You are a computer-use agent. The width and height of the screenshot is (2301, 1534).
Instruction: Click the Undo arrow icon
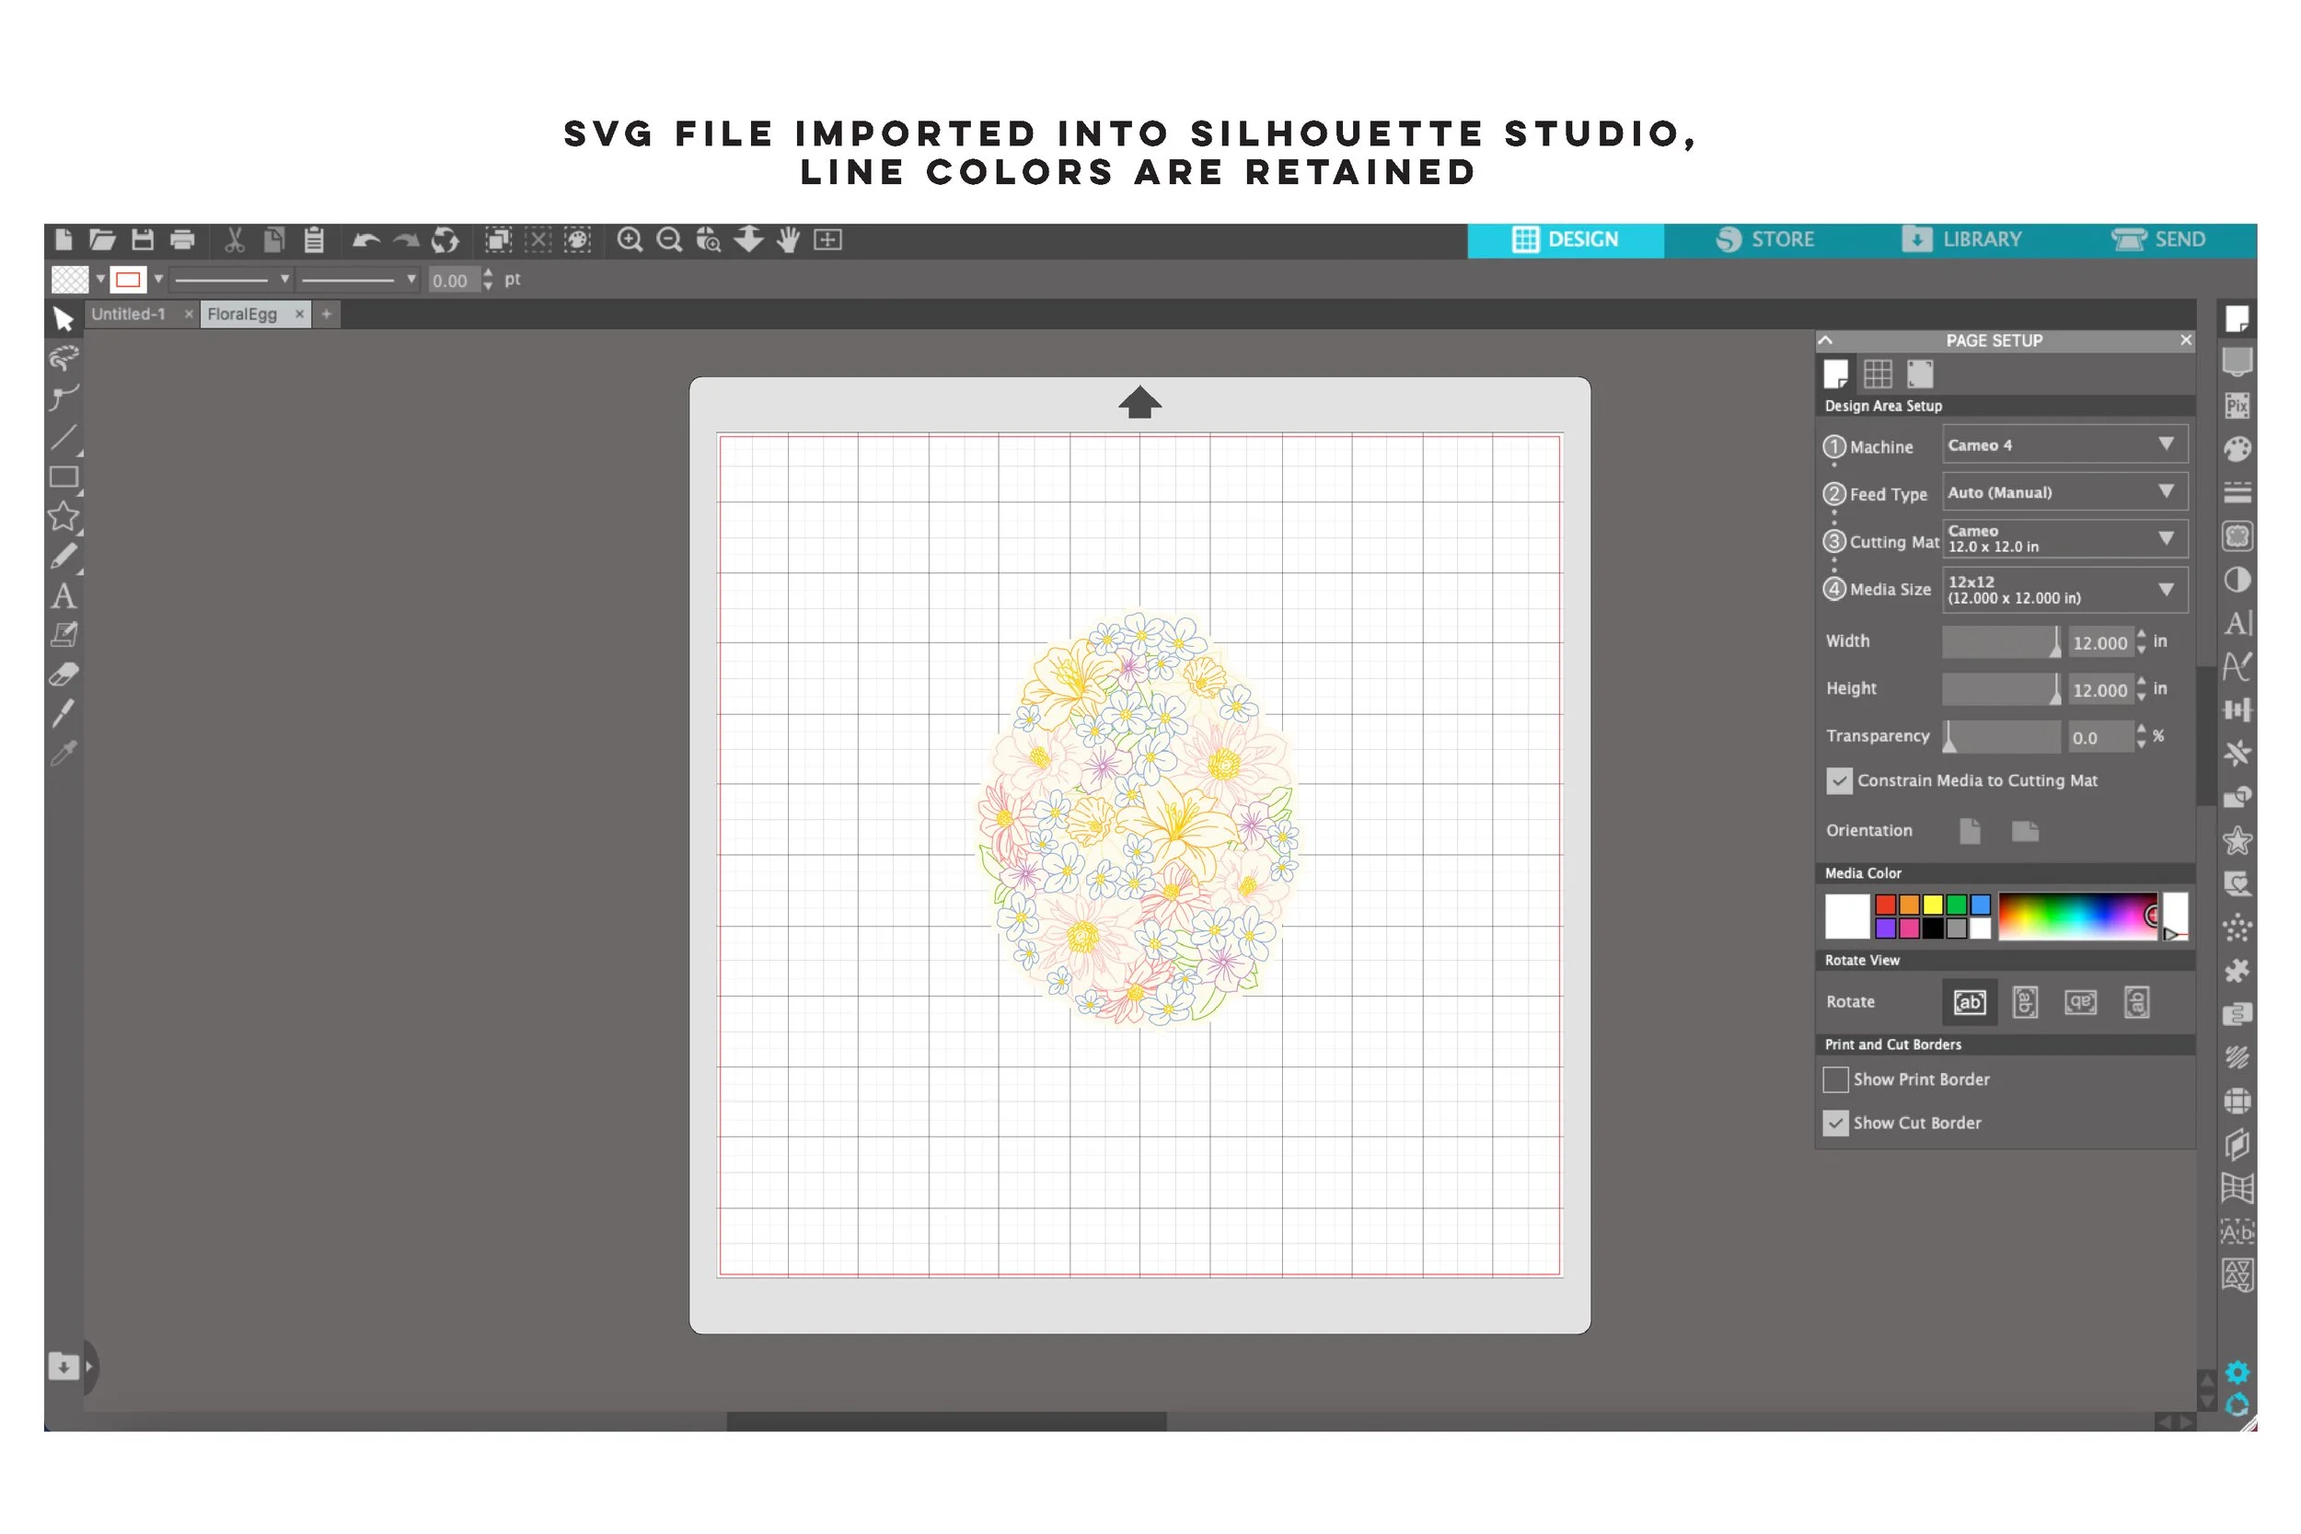tap(366, 239)
